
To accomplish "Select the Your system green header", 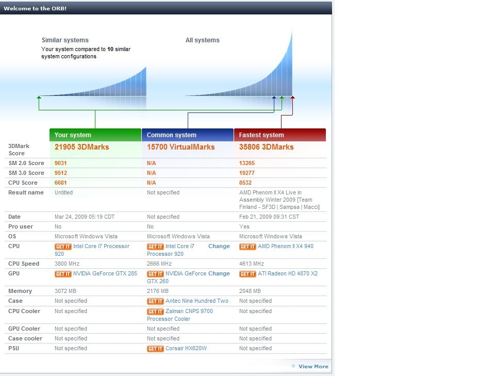I will pyautogui.click(x=95, y=135).
